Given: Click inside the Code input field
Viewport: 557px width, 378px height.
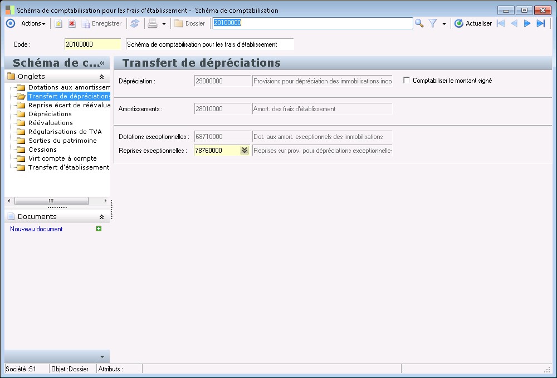Looking at the screenshot, I should coord(92,44).
